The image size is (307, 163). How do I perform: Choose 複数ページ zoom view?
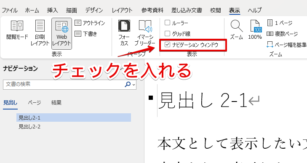[282, 34]
